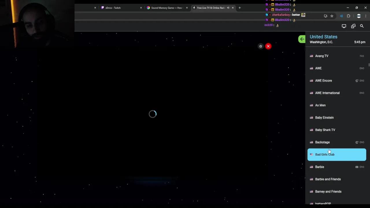Select the Barbie channel
This screenshot has width=370, height=208.
coord(337,167)
